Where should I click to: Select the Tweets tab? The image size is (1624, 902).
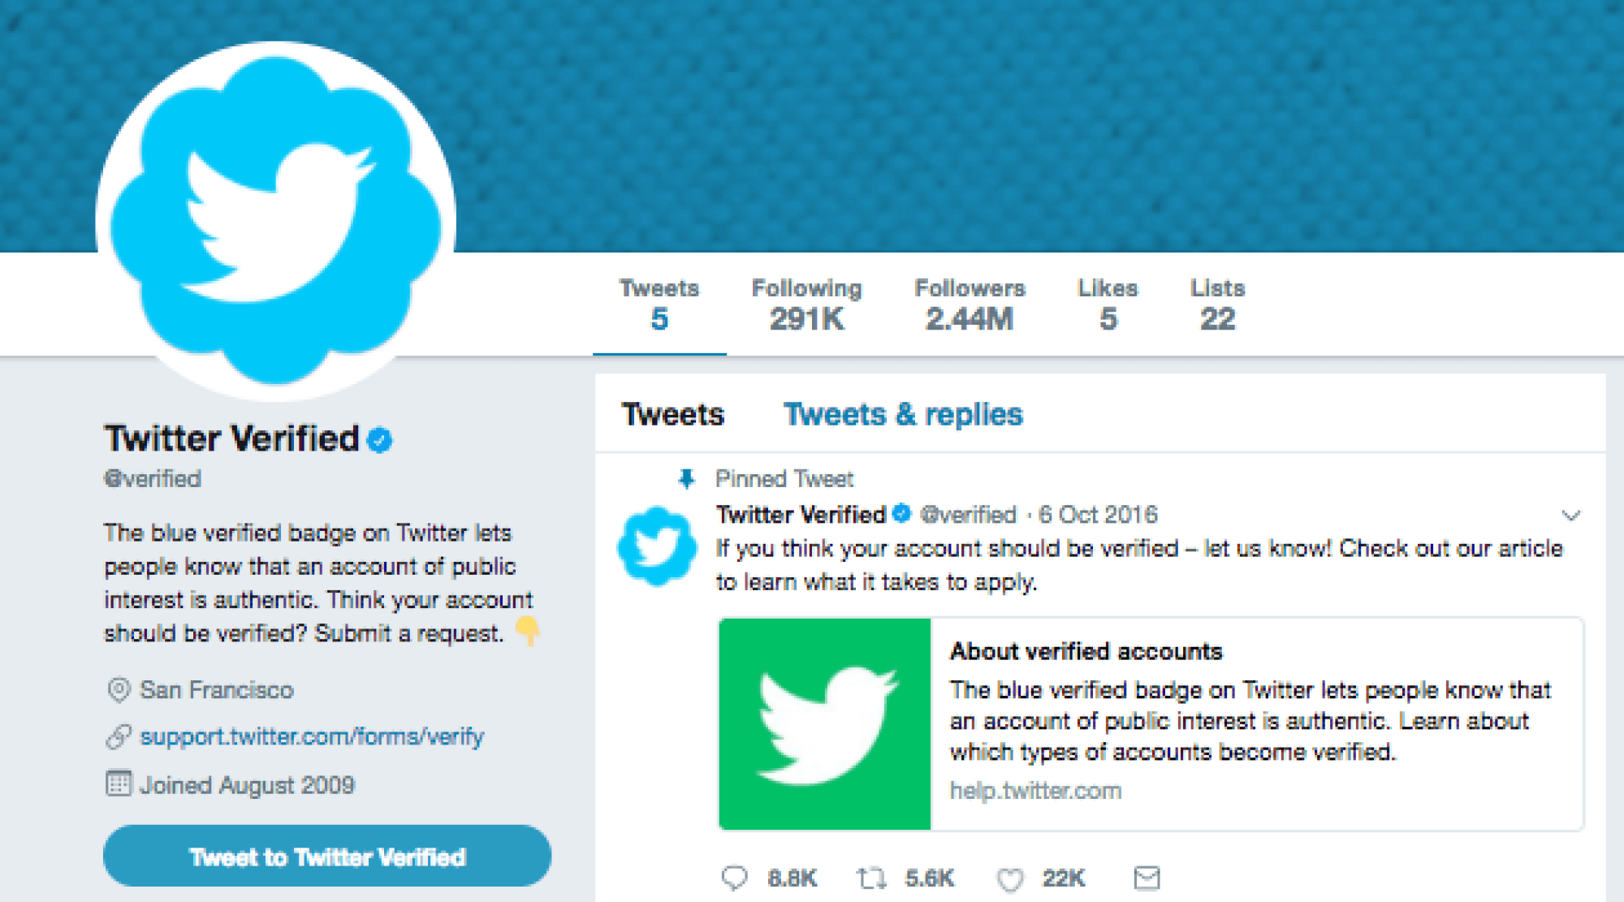coord(673,414)
